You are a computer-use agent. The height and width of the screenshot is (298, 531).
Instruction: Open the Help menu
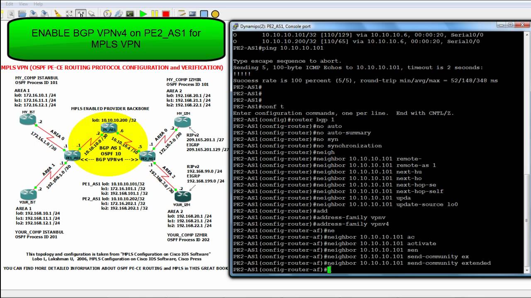tap(38, 4)
